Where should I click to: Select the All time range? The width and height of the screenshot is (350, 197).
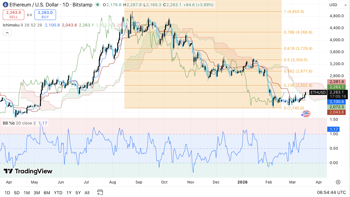(87, 193)
